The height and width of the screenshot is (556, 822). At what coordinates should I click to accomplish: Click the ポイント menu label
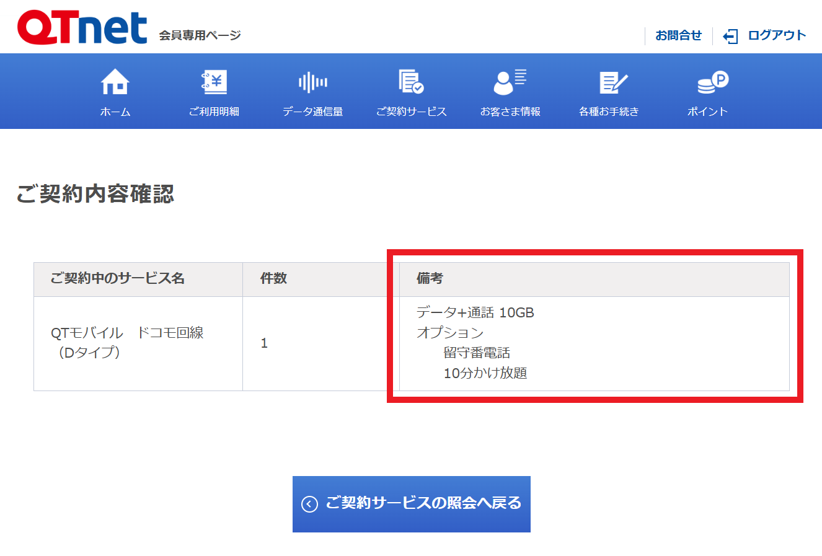pyautogui.click(x=707, y=112)
